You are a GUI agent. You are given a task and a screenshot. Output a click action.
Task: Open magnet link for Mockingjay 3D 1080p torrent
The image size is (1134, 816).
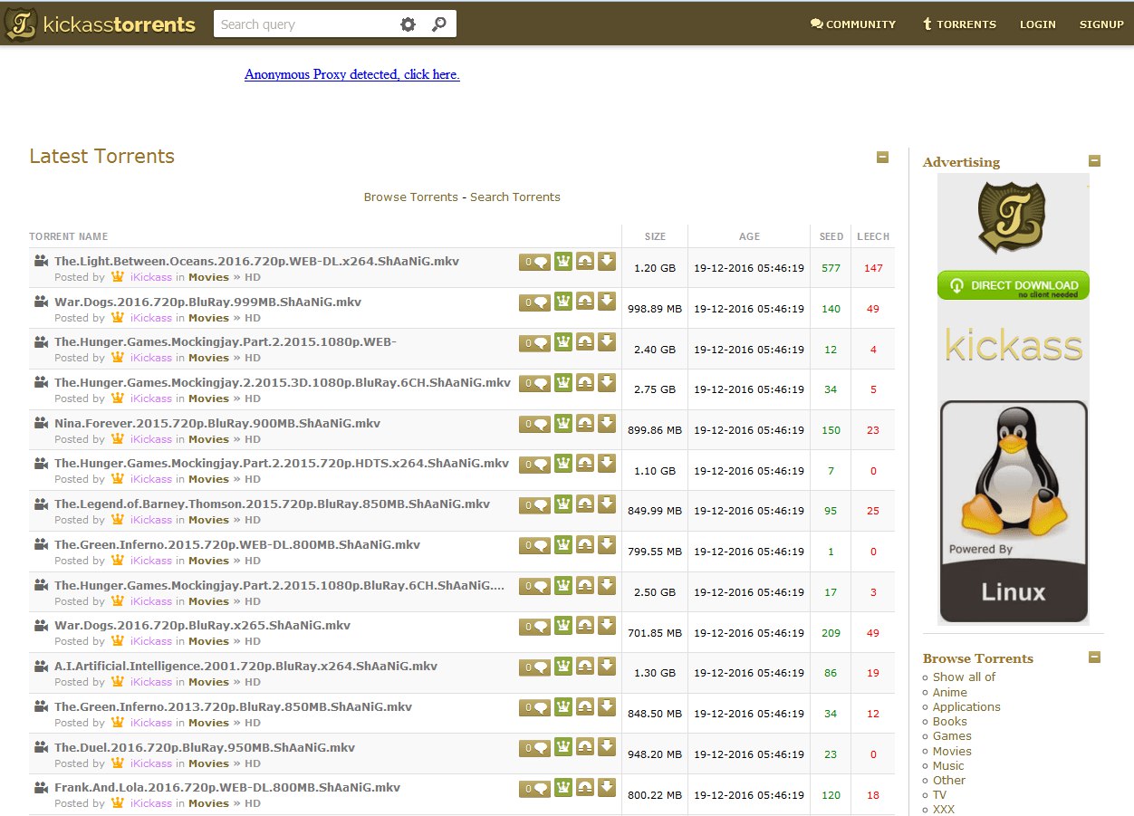pyautogui.click(x=585, y=383)
